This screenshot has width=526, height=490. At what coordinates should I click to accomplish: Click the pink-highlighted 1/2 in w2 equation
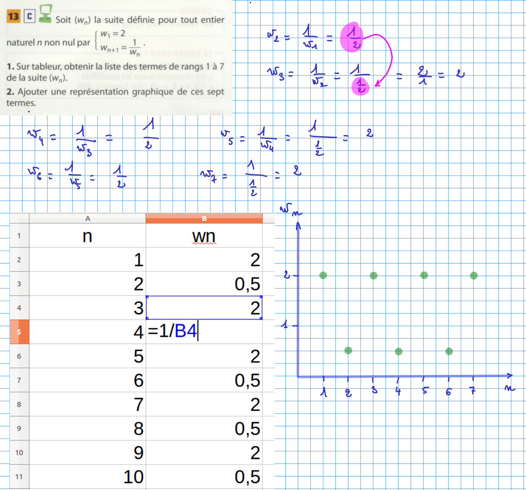tap(352, 37)
